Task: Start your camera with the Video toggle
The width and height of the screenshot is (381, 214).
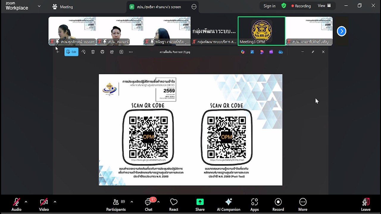Action: pos(44,204)
